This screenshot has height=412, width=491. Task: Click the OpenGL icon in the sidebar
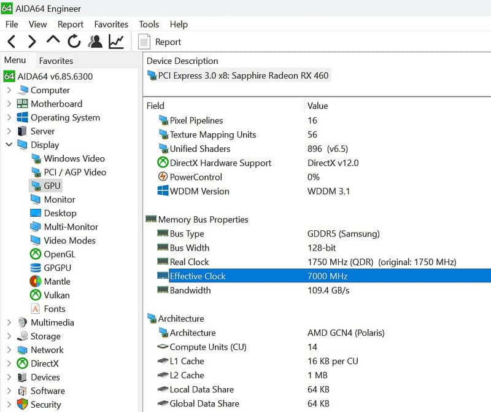tap(36, 254)
